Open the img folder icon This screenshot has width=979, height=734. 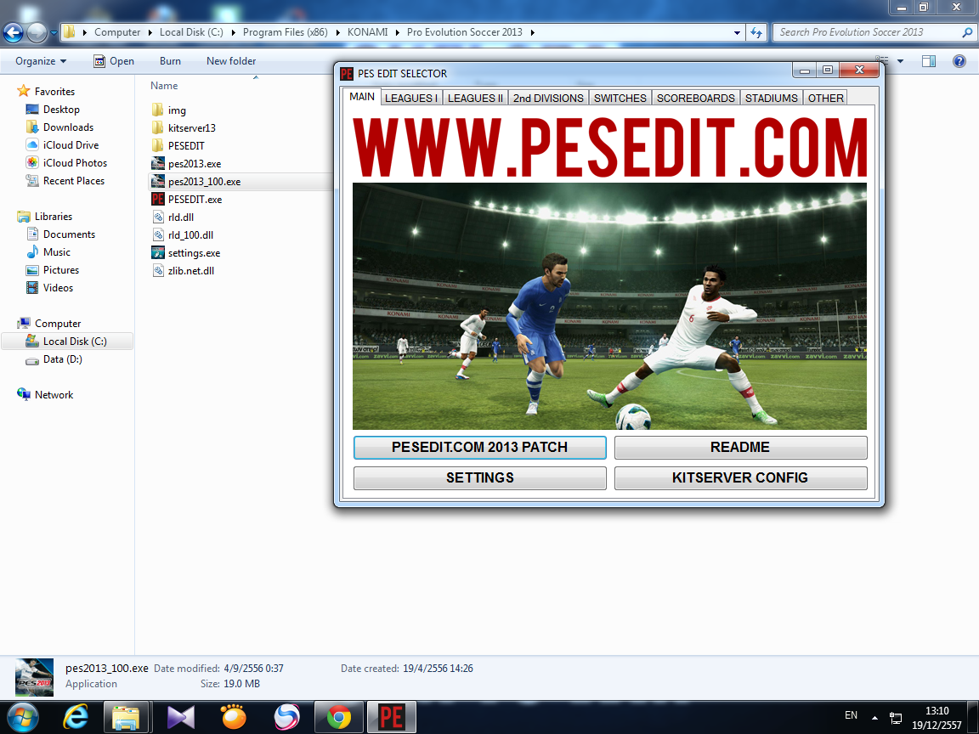pyautogui.click(x=157, y=110)
